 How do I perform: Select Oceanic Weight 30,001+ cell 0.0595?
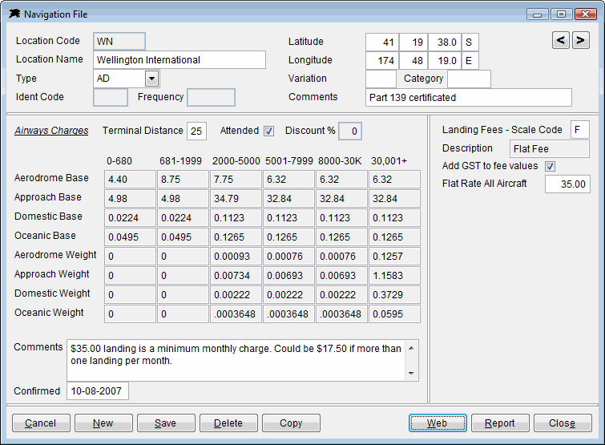pos(394,314)
